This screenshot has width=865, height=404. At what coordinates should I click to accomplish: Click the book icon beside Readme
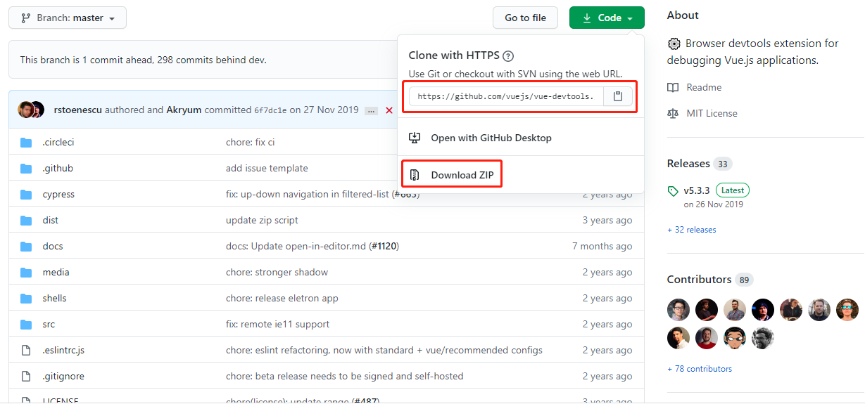click(x=673, y=87)
